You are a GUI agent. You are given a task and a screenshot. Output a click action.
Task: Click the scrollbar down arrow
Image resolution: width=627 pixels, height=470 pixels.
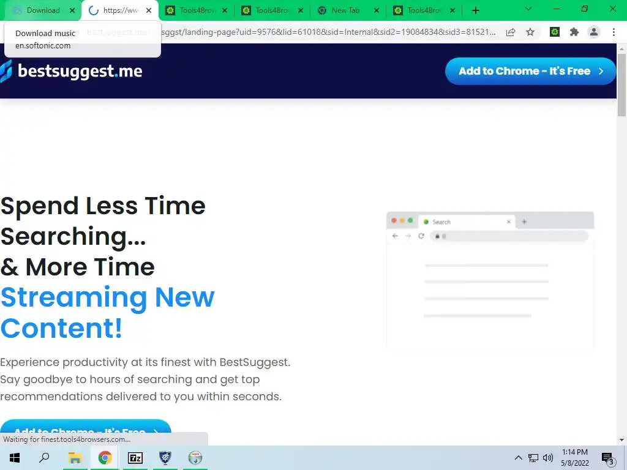(621, 440)
